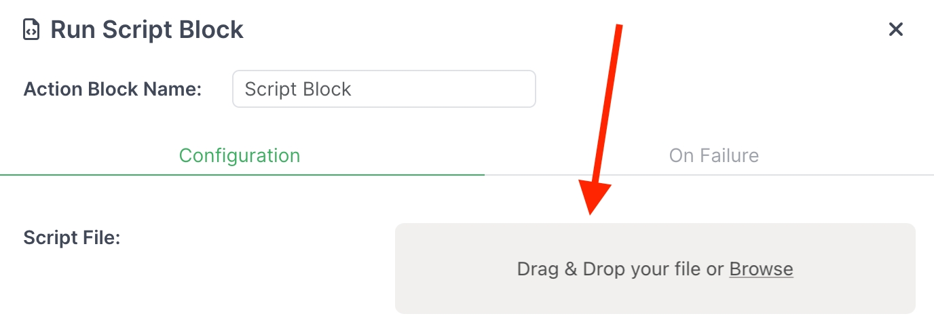
Task: Focus the Action Block Name input field
Action: (384, 89)
